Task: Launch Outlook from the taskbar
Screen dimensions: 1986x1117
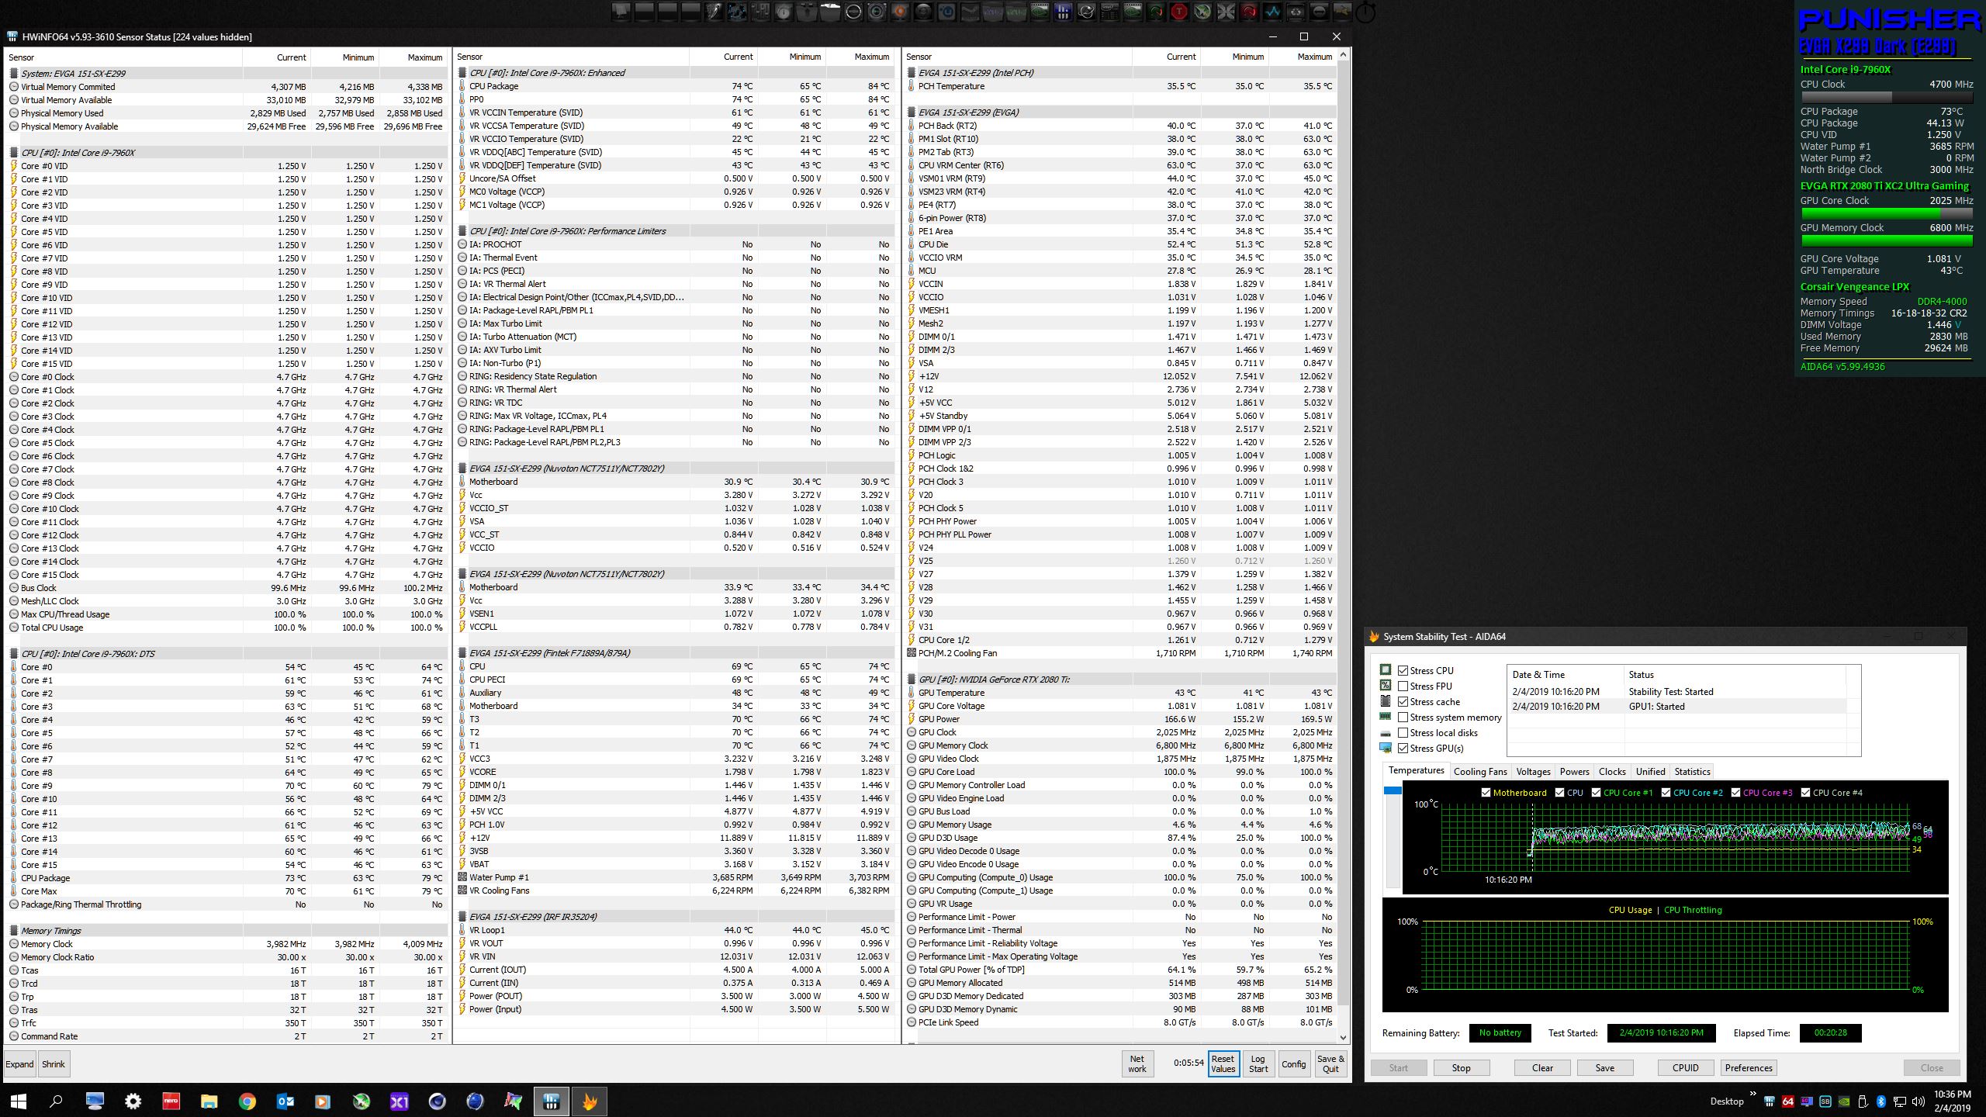Action: (285, 1101)
